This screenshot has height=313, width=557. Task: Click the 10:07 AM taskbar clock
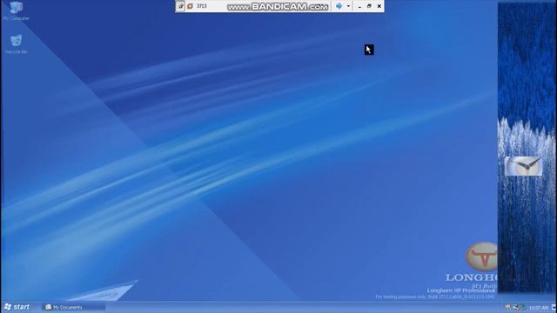coord(539,308)
